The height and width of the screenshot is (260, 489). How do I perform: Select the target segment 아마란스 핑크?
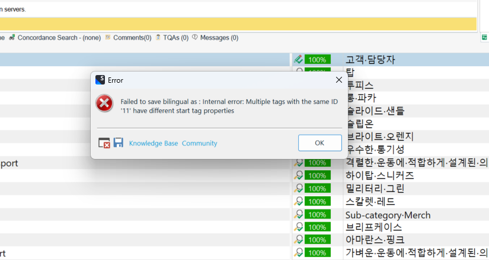pyautogui.click(x=375, y=240)
